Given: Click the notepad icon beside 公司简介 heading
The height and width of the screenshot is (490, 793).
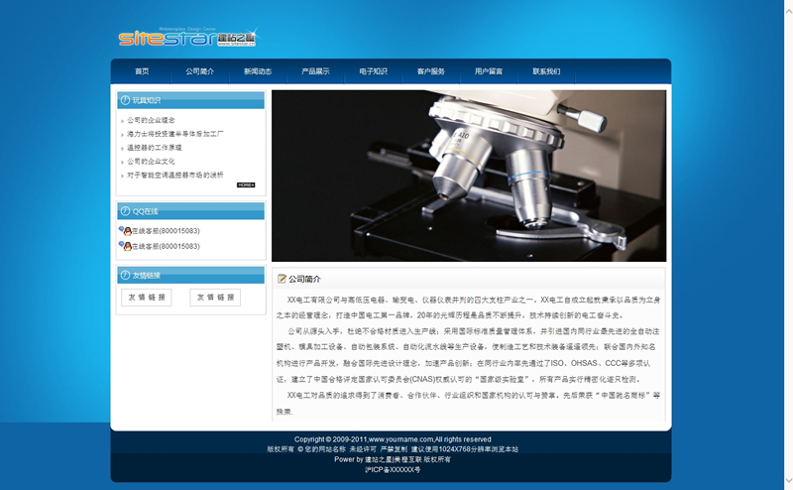Looking at the screenshot, I should [x=283, y=279].
